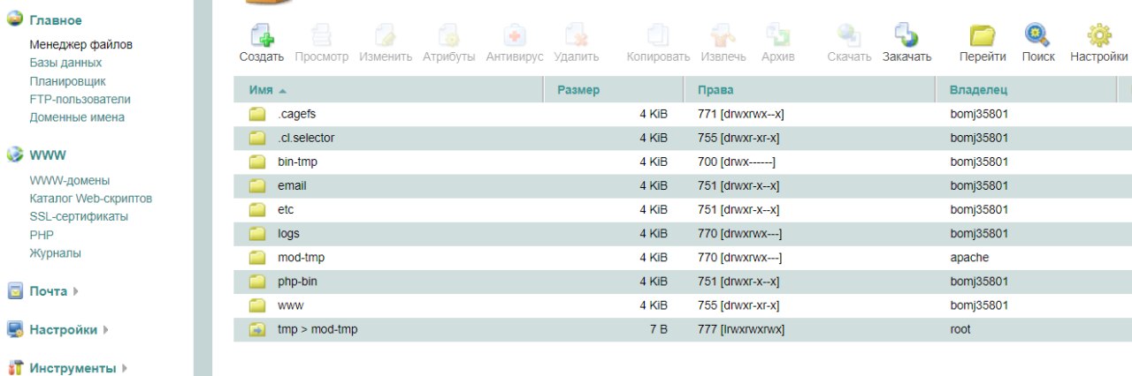Select the .cagefs folder name
Image resolution: width=1132 pixels, height=376 pixels.
297,114
